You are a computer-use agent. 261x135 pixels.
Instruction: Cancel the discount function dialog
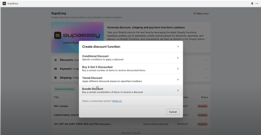coord(173,112)
